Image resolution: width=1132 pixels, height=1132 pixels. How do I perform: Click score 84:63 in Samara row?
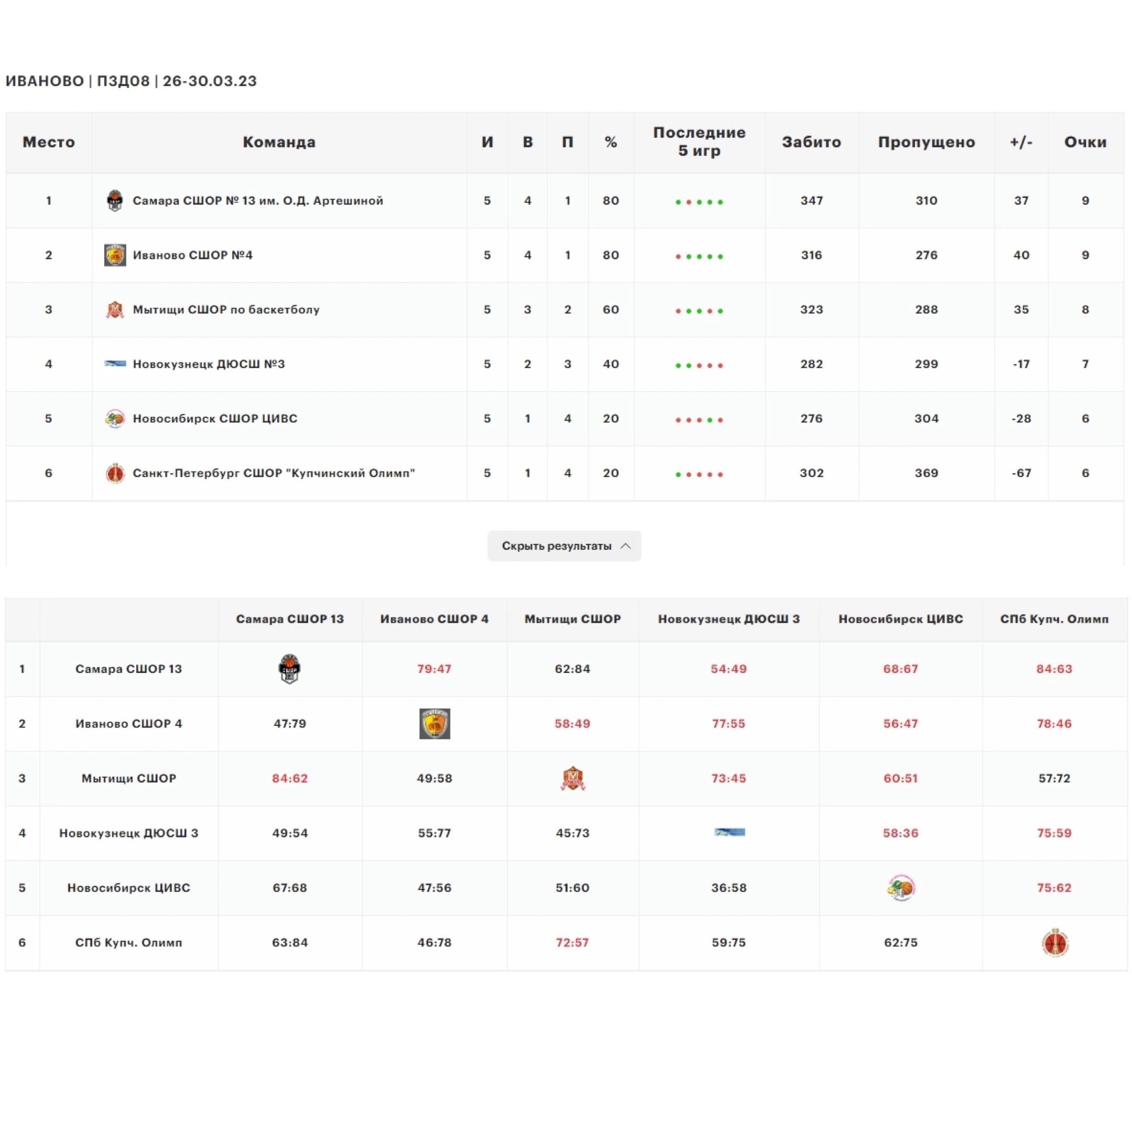(1054, 669)
